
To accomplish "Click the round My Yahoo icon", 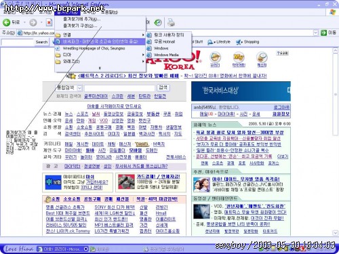I will point(239,58).
